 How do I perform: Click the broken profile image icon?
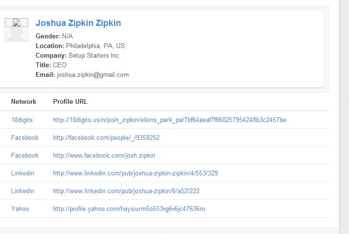[16, 23]
